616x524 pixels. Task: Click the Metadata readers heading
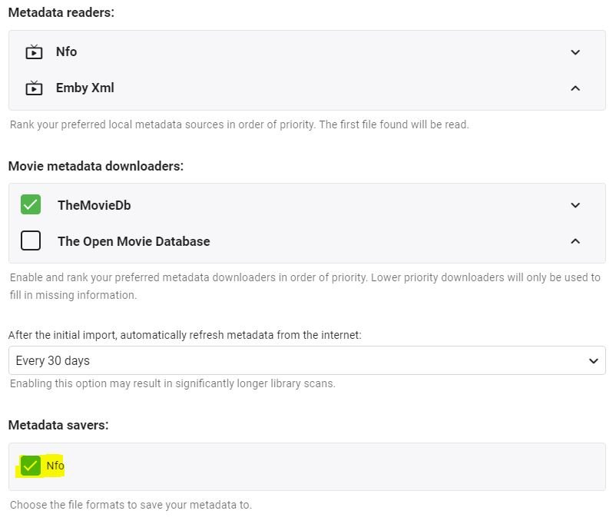[x=61, y=12]
